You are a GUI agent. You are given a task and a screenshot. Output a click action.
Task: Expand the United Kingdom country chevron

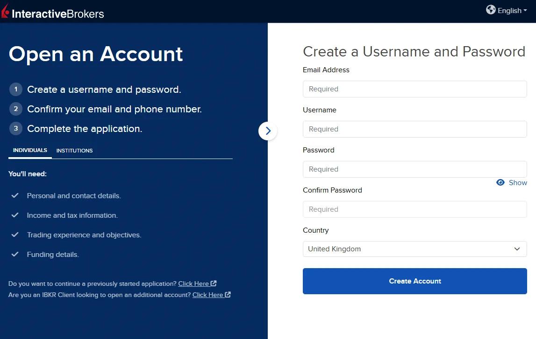pos(517,249)
